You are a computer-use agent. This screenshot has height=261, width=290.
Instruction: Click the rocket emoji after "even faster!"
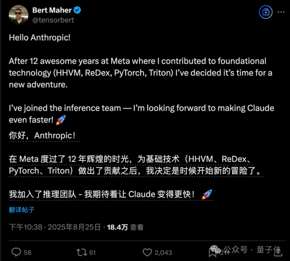click(x=61, y=119)
